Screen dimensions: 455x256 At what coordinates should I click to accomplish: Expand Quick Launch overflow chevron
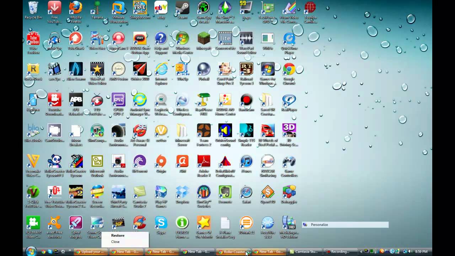(70, 251)
